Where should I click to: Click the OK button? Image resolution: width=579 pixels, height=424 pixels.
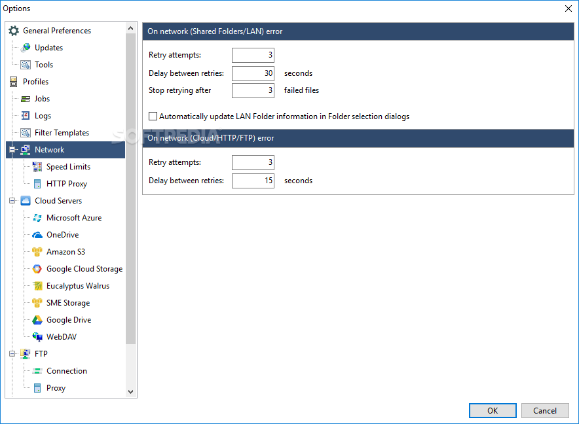(493, 411)
